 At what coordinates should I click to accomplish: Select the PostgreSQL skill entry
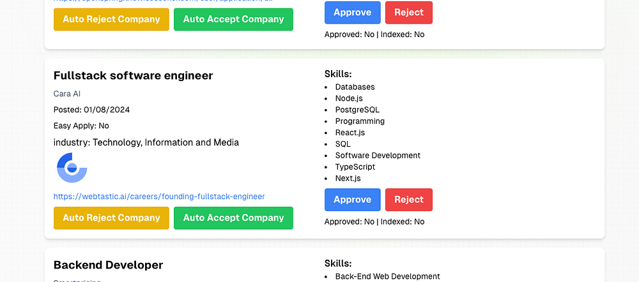point(357,110)
